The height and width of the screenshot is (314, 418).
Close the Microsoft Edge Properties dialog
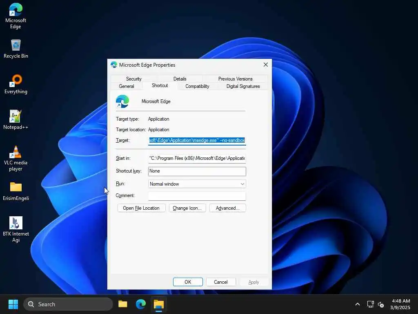pos(265,65)
